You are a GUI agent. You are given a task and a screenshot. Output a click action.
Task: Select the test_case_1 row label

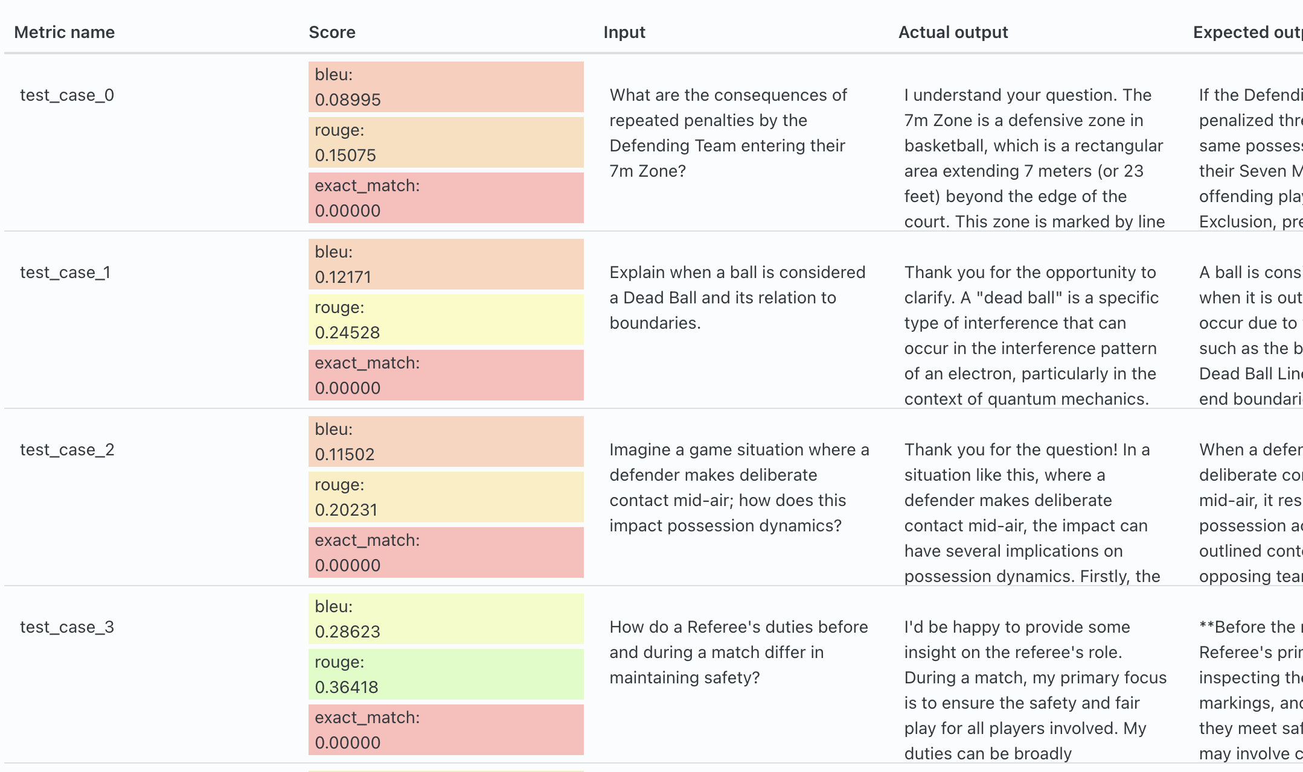(x=65, y=273)
